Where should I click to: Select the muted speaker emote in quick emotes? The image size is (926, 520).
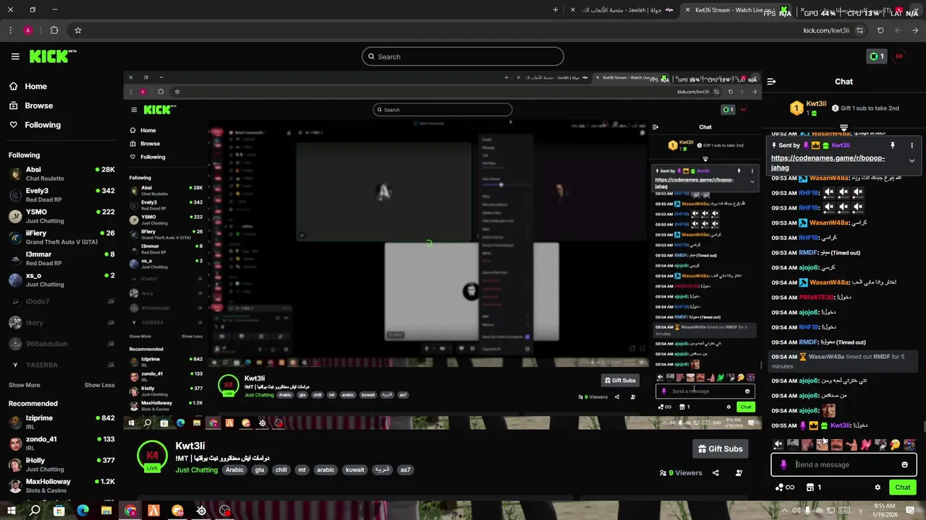(778, 445)
